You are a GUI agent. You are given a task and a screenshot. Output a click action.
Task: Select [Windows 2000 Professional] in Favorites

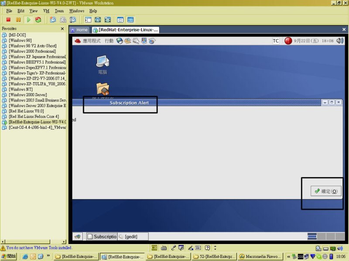click(32, 51)
